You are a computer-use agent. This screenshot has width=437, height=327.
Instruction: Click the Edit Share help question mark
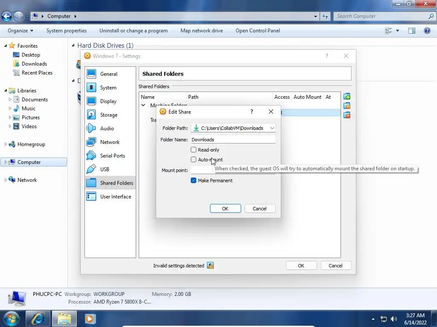point(252,112)
